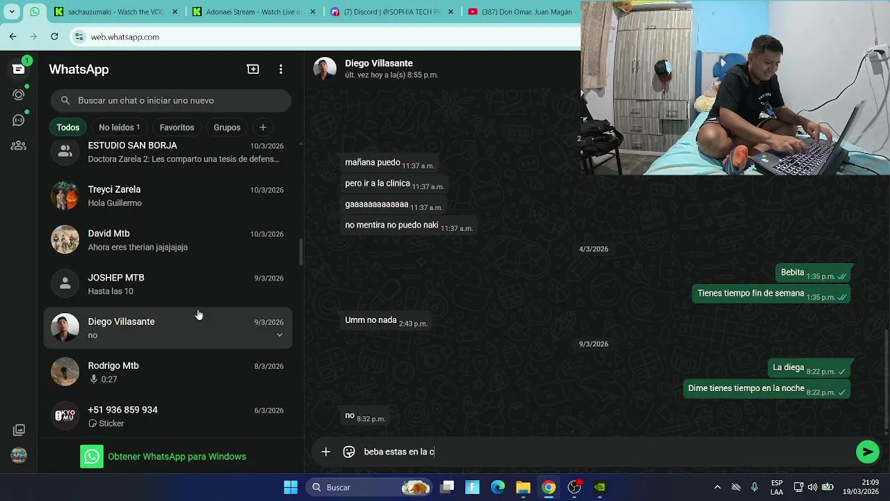Select the No leídos filter tab
Screen dimensions: 890x501
119,127
